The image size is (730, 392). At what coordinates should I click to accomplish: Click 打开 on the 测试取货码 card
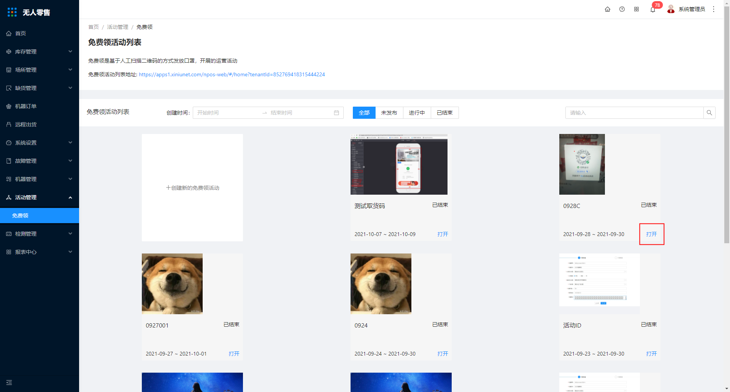click(x=443, y=234)
